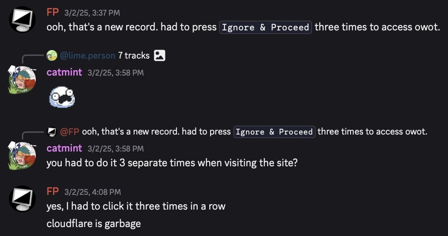Open catmint's avatar above the sticker message
The image size is (448, 236).
22,80
